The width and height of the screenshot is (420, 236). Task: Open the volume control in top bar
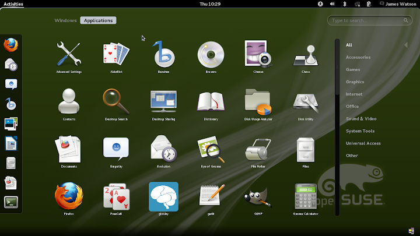pyautogui.click(x=332, y=4)
